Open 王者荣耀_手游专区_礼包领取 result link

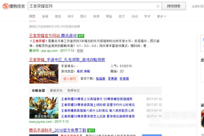point(67,60)
